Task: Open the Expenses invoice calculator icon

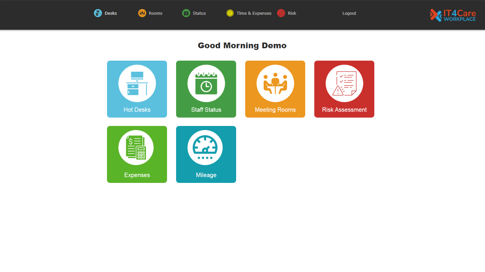Action: tap(136, 147)
